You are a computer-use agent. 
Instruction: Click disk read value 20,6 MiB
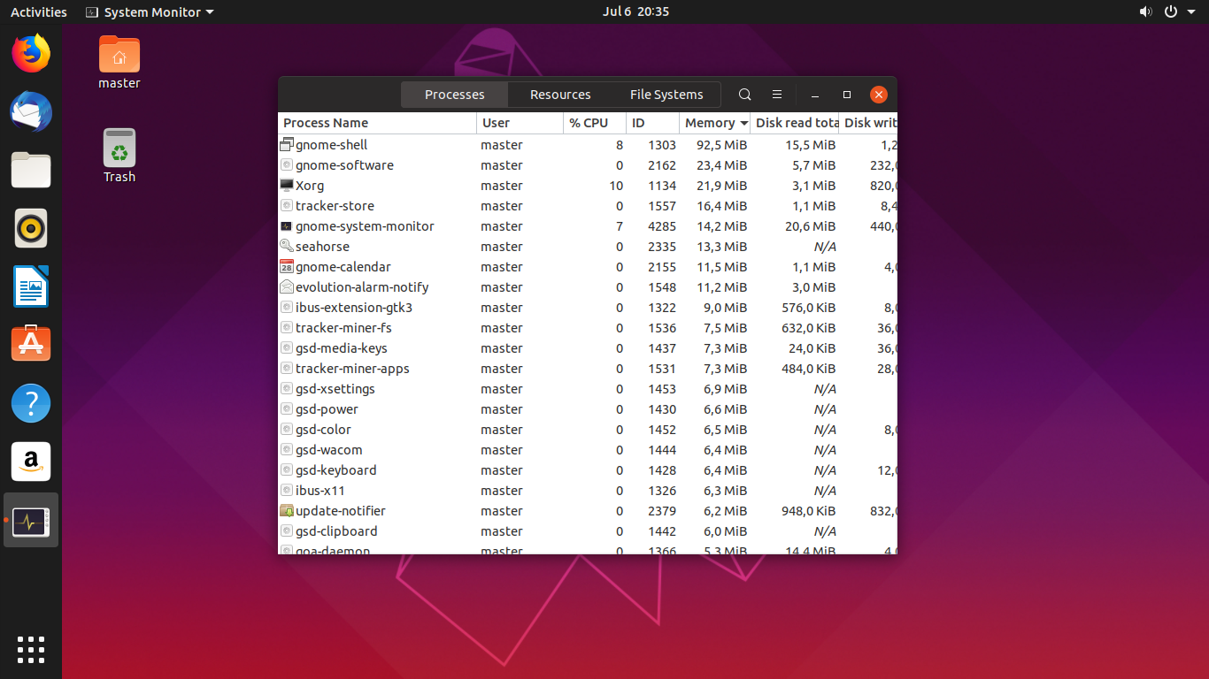(810, 226)
